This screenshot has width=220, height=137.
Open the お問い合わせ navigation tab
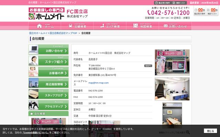click(175, 26)
